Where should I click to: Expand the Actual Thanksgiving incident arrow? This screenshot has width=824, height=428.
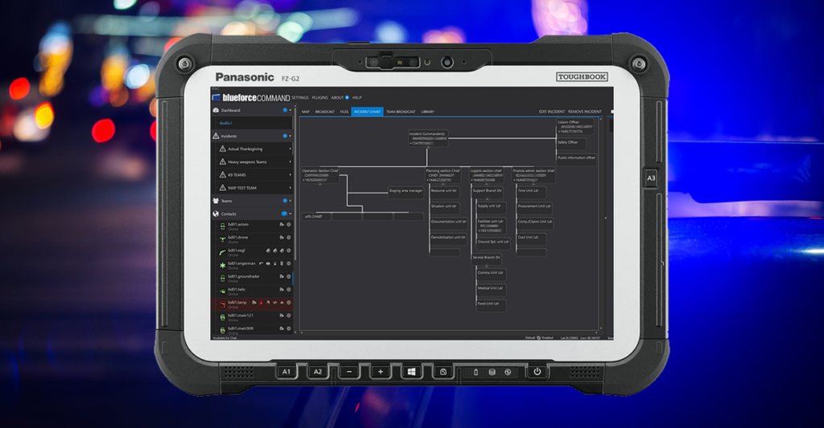coord(290,149)
